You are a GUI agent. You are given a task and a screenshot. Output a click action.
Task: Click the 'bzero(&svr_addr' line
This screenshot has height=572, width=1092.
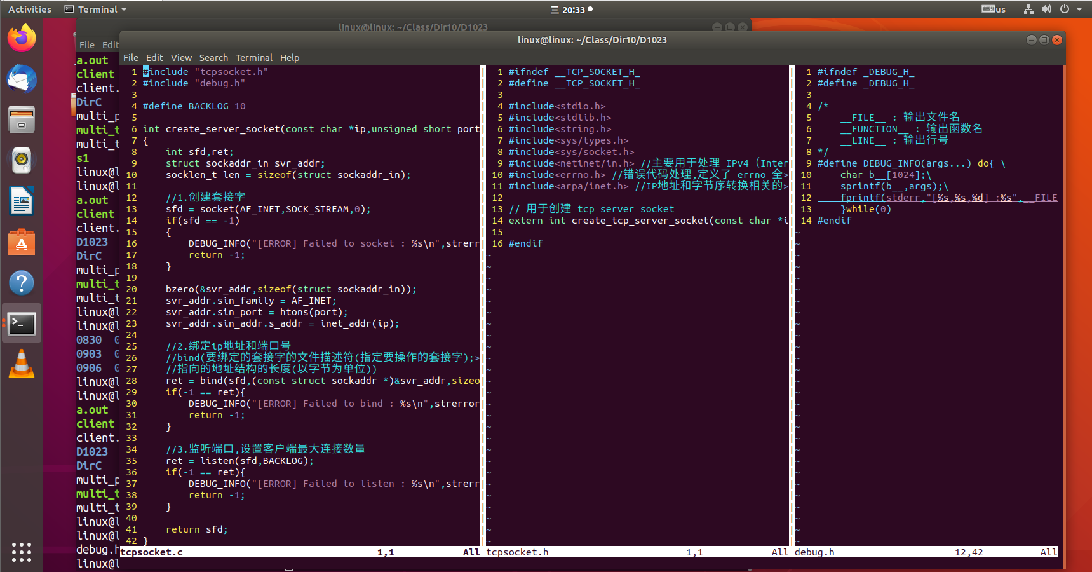click(x=291, y=289)
